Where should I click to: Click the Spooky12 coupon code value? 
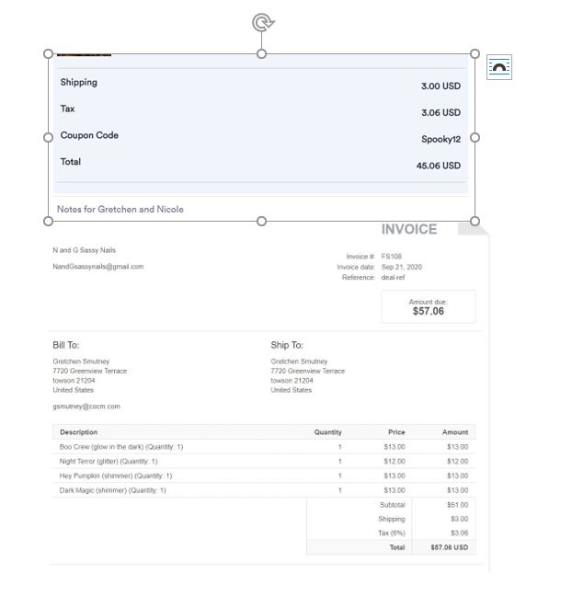tap(440, 140)
